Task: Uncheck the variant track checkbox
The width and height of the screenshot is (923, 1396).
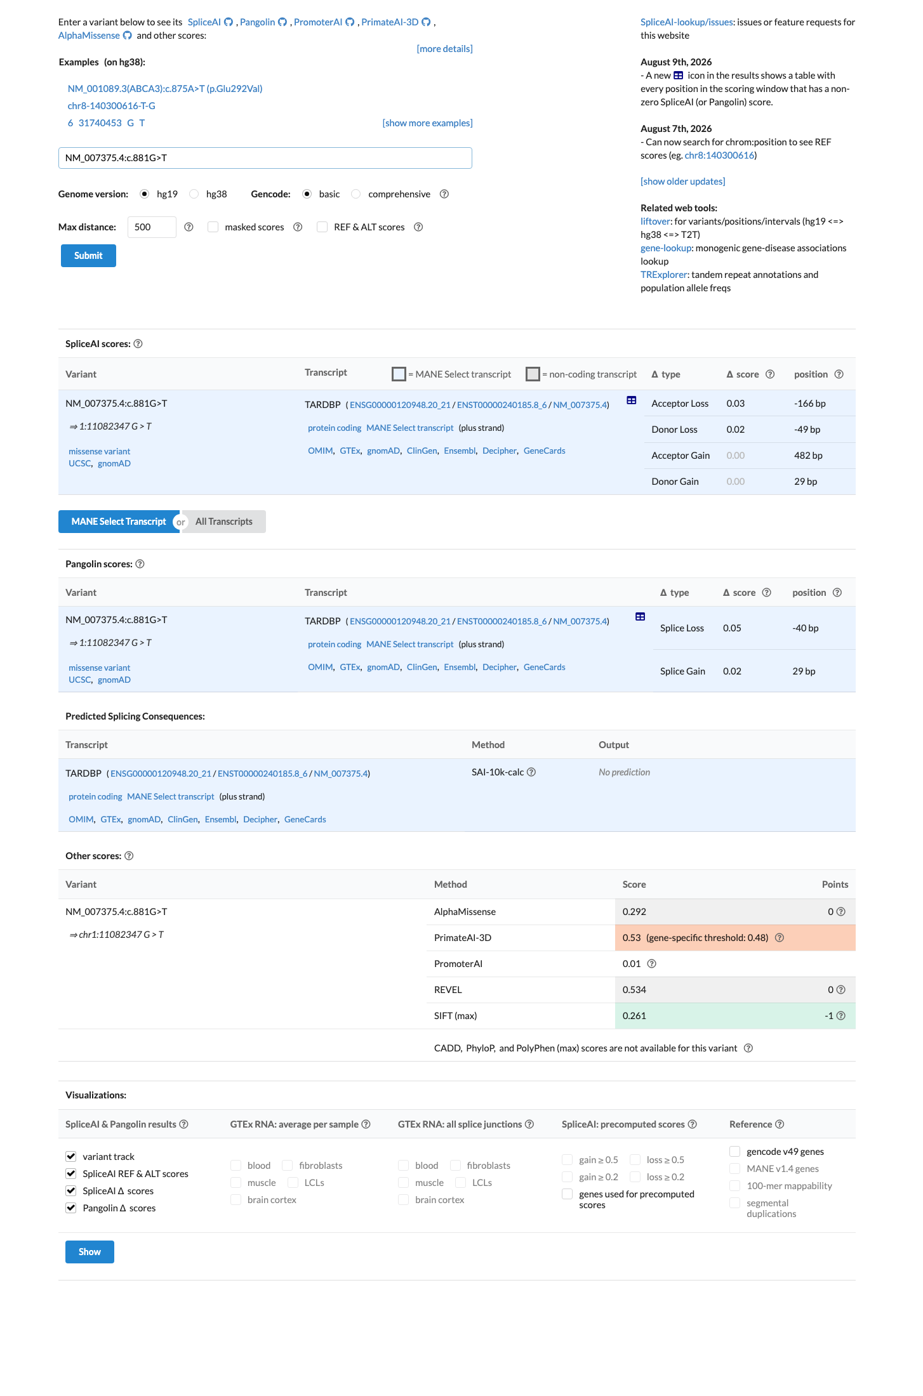Action: [71, 1157]
